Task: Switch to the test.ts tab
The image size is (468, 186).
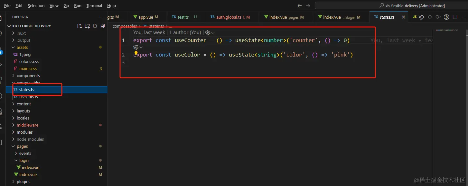Action: [186, 17]
